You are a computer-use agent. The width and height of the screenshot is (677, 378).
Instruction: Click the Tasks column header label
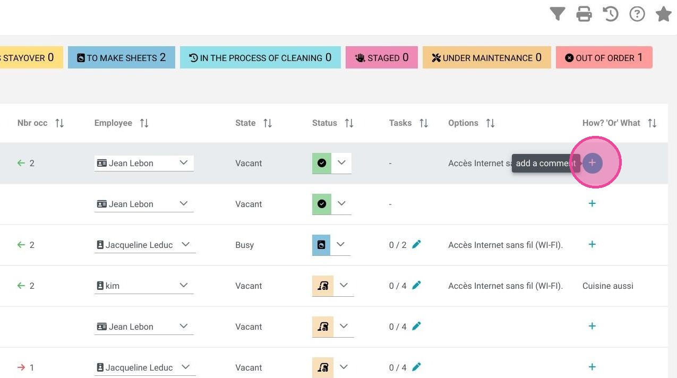[x=400, y=123]
